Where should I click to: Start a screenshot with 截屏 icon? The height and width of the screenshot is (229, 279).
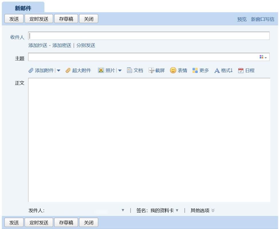click(151, 70)
